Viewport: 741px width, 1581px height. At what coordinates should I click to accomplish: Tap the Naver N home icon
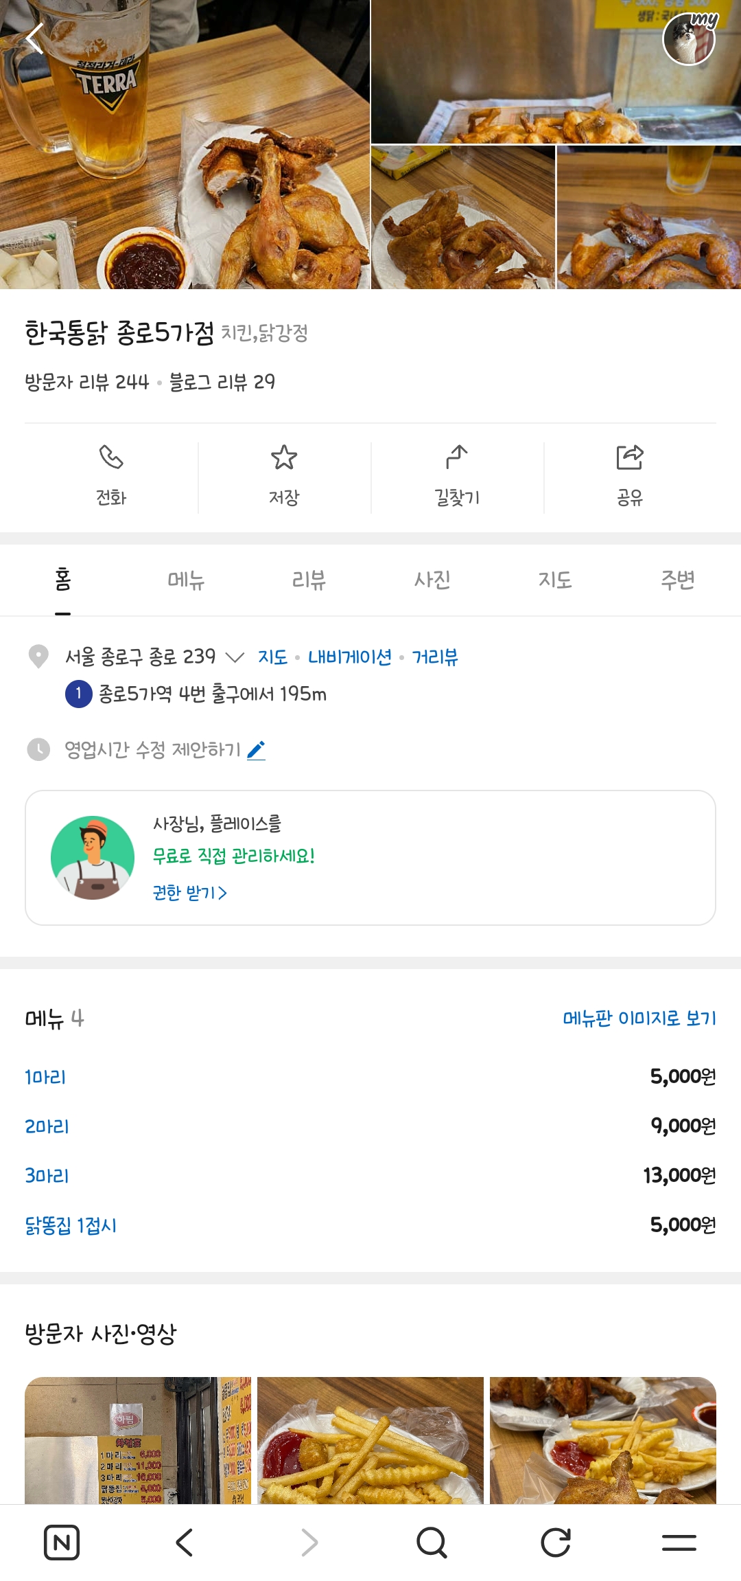click(x=62, y=1543)
